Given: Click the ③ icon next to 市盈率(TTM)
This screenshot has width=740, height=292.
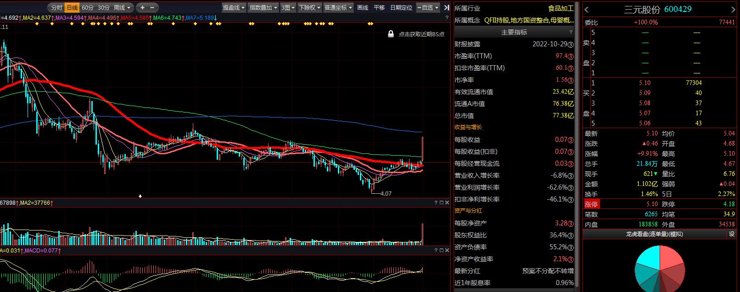Looking at the screenshot, I should click(571, 56).
